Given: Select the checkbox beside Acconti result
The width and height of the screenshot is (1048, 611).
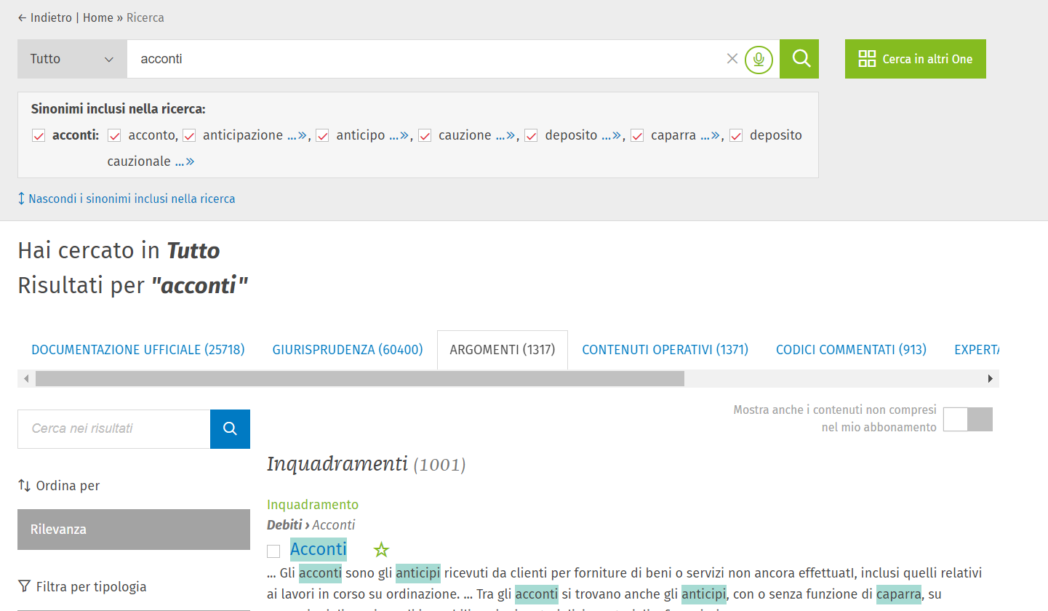Looking at the screenshot, I should pyautogui.click(x=273, y=551).
